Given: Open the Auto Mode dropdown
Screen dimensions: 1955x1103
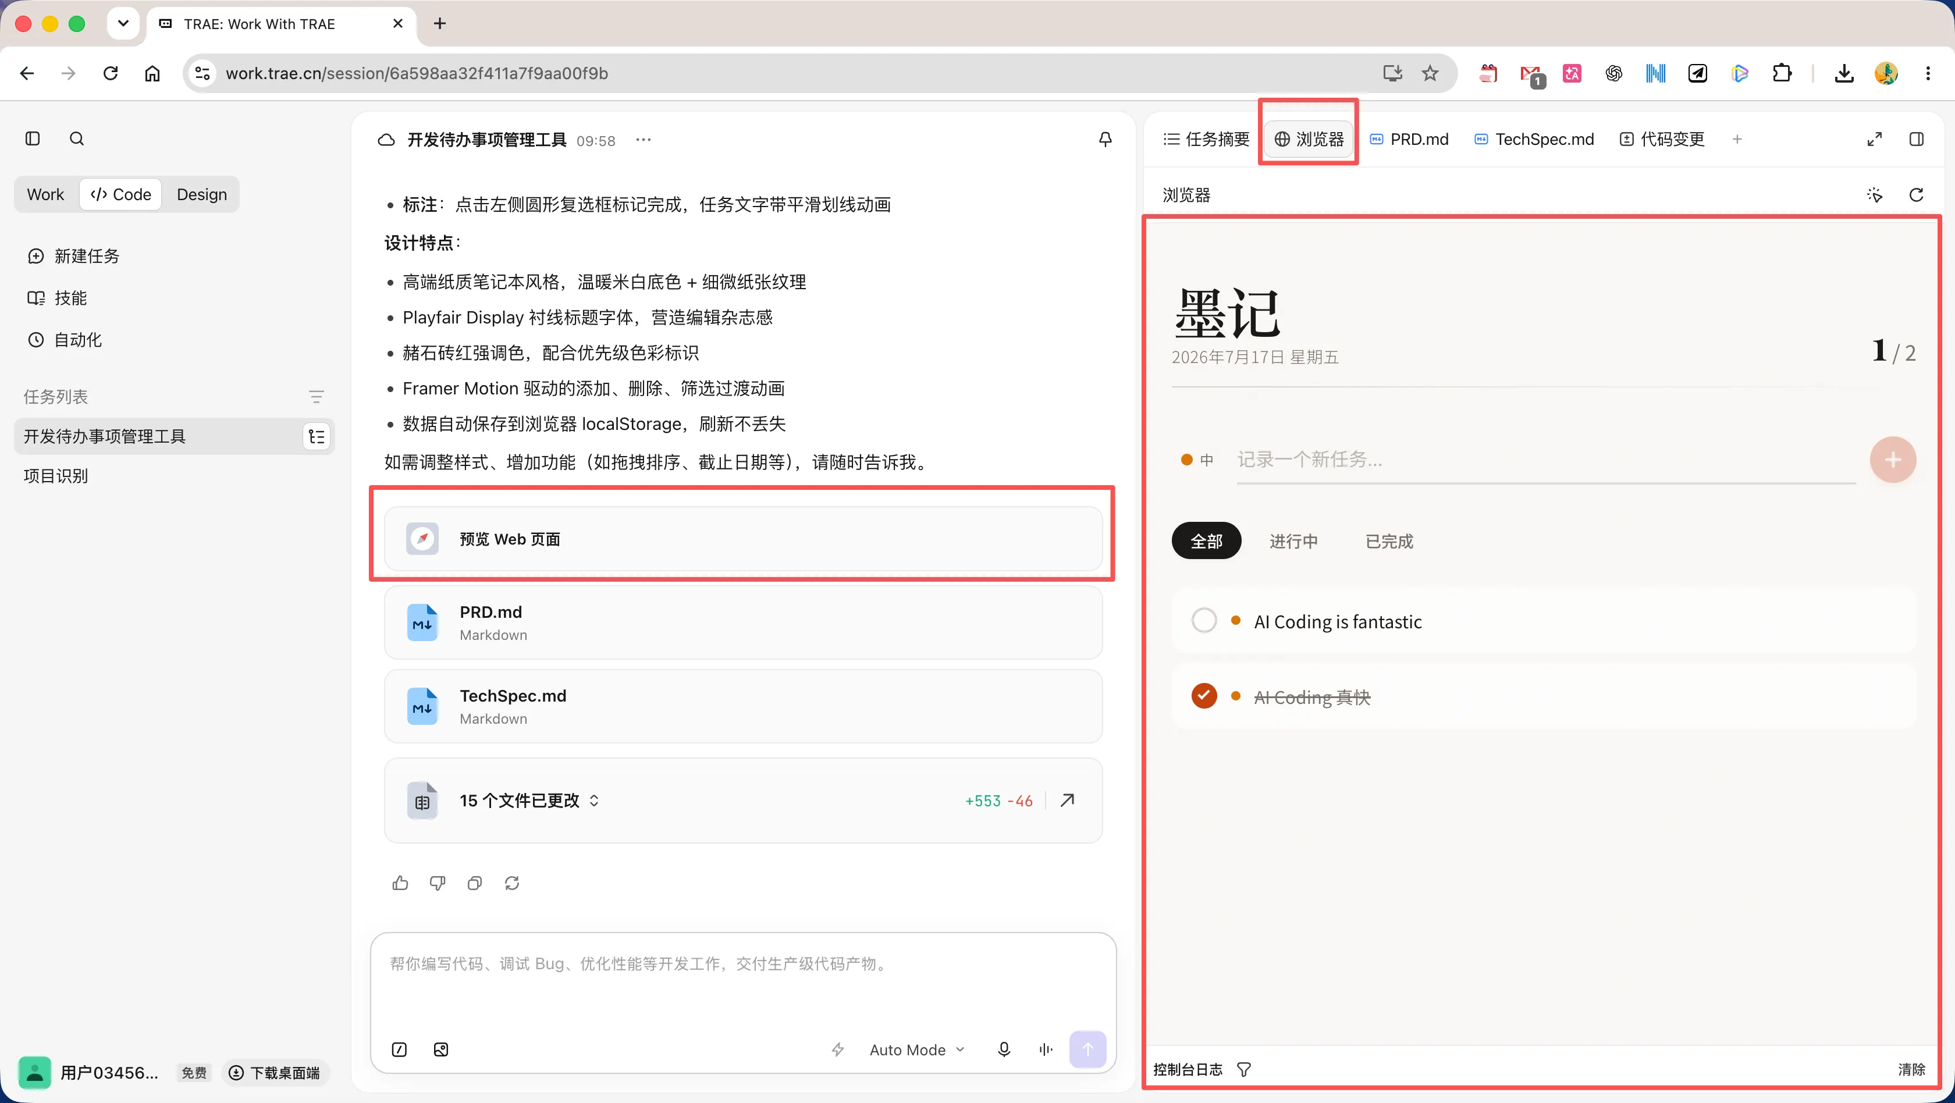Looking at the screenshot, I should click(x=917, y=1050).
